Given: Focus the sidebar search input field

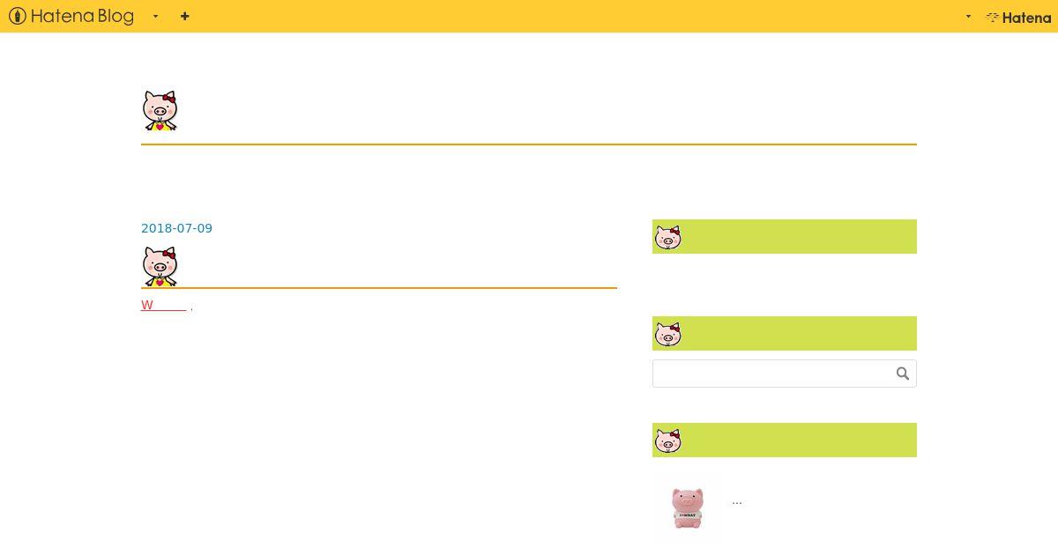Looking at the screenshot, I should pos(771,374).
